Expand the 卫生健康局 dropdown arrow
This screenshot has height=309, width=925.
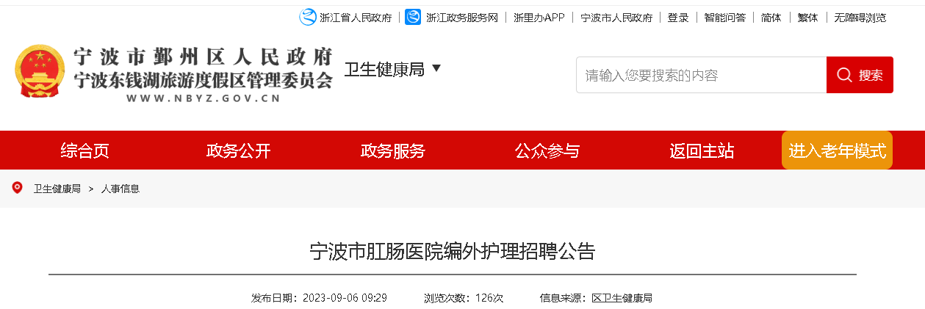[x=436, y=68]
